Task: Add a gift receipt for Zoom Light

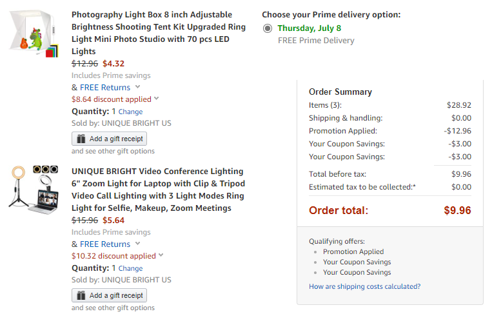Action: [x=109, y=295]
